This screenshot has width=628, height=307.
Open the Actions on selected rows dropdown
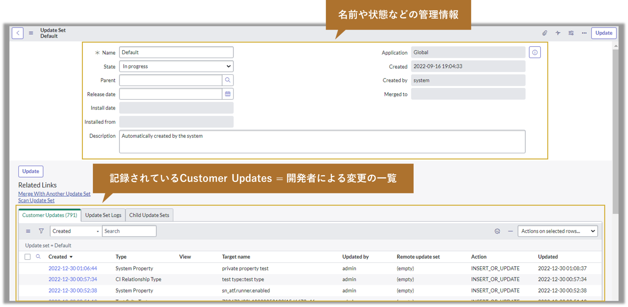click(557, 231)
